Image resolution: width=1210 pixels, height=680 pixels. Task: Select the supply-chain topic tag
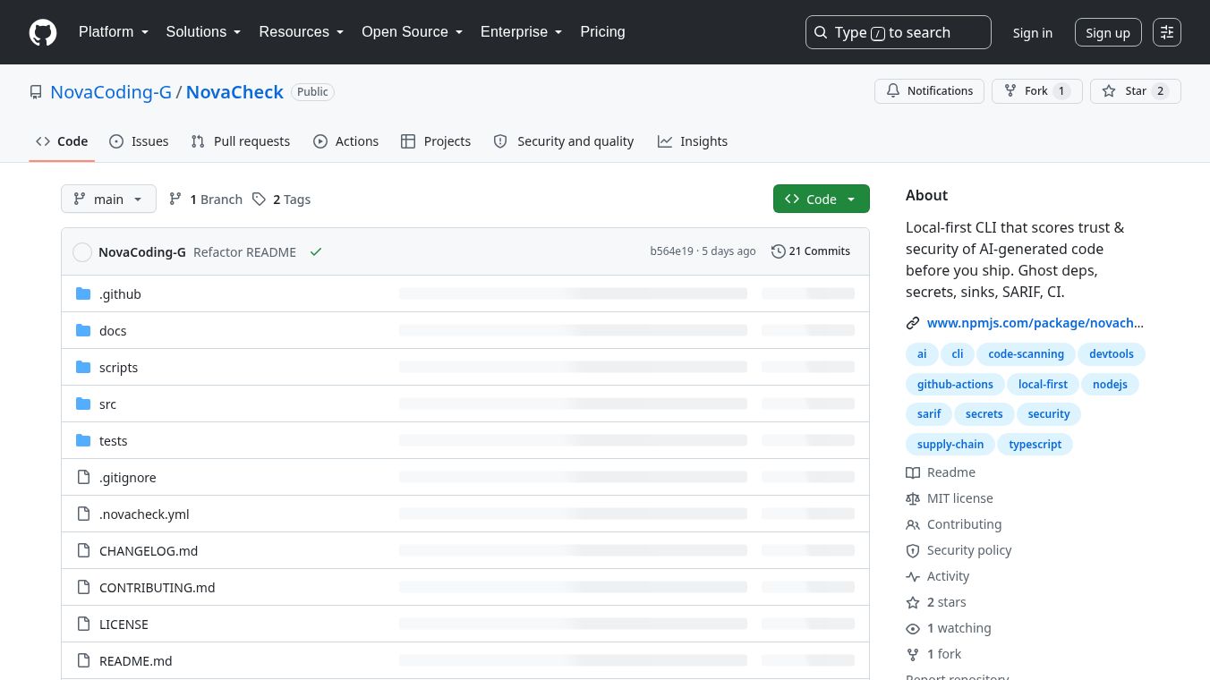point(950,445)
